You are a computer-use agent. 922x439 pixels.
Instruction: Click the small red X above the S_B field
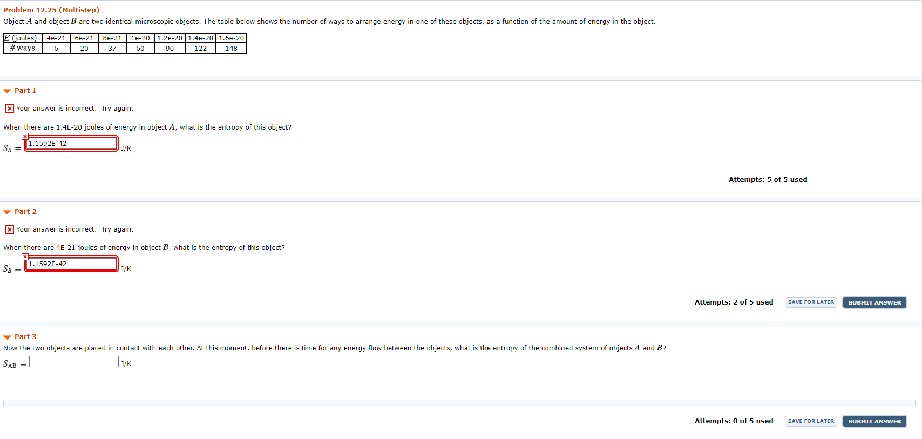pos(25,256)
